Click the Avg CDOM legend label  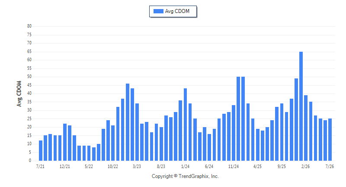tap(177, 11)
